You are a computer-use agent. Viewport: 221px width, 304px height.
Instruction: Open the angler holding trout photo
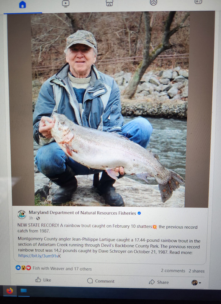pos(110,109)
